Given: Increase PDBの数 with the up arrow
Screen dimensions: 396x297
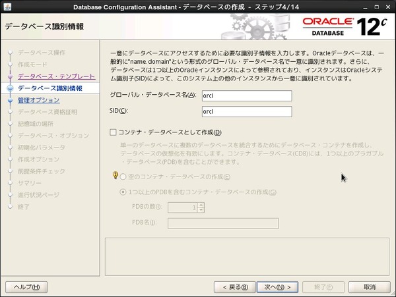Looking at the screenshot, I should pos(201,205).
